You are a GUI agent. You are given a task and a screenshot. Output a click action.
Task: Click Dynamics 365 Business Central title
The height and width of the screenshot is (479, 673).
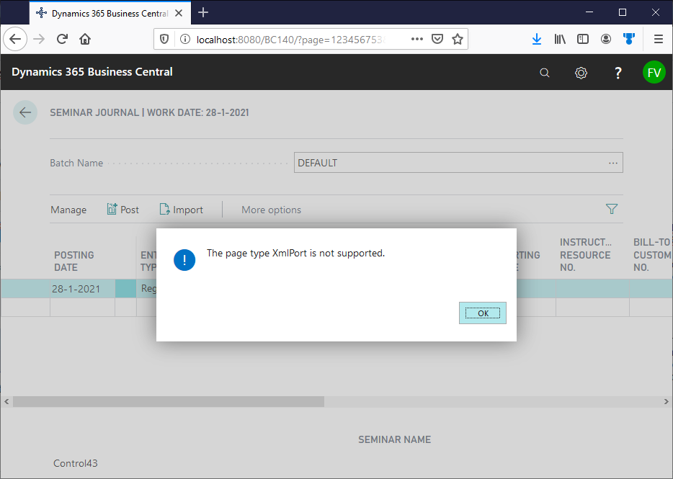[x=92, y=72]
